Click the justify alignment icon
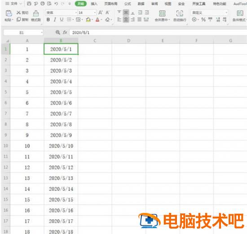247x234 pixels. tap(139, 20)
